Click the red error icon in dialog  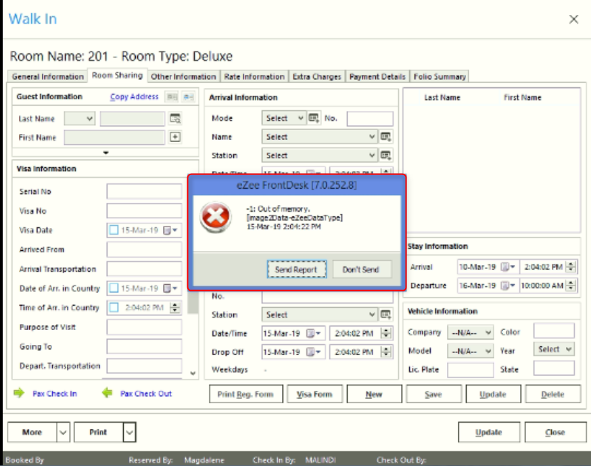216,217
